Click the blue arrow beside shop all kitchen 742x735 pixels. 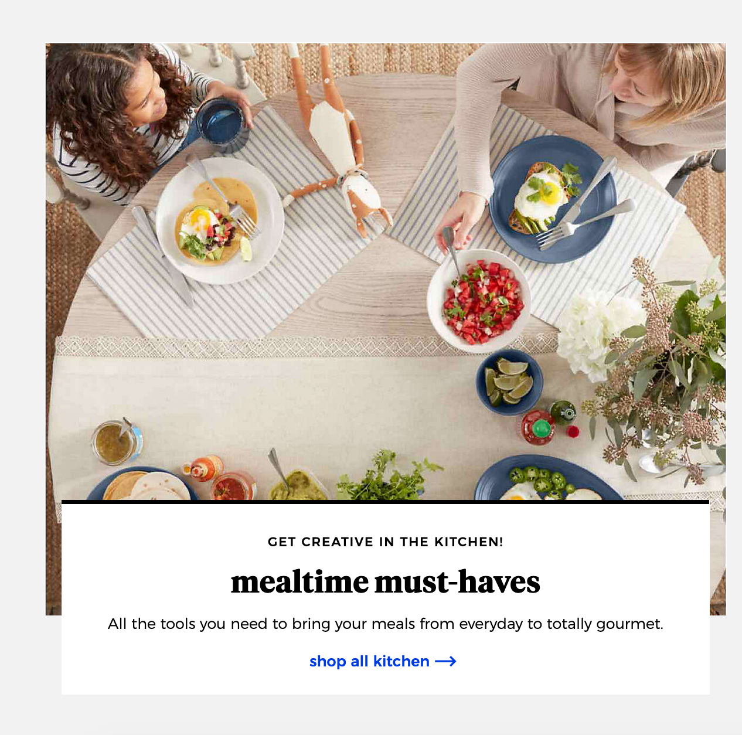[x=446, y=661]
